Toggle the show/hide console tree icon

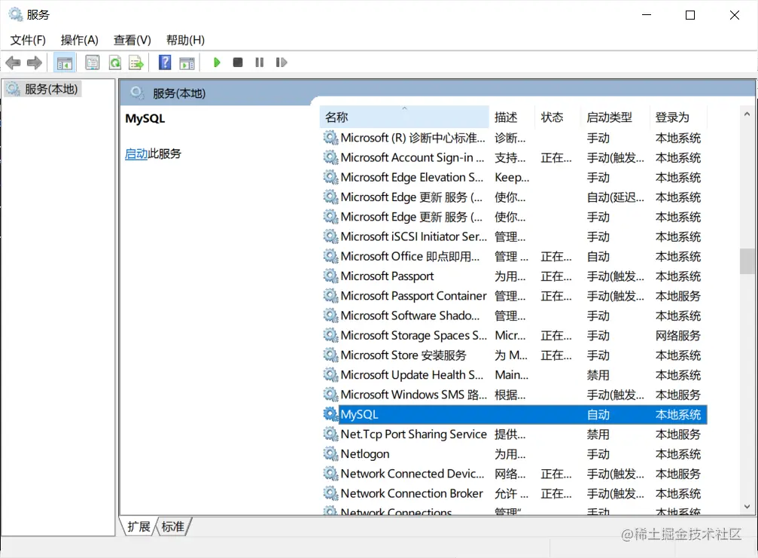coord(64,63)
